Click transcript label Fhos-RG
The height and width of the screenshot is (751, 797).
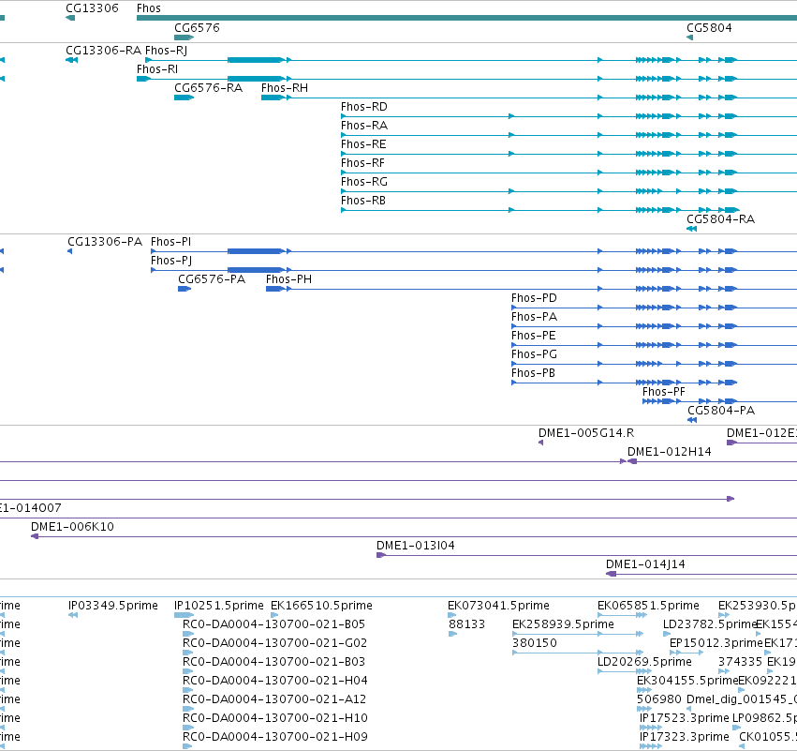364,182
